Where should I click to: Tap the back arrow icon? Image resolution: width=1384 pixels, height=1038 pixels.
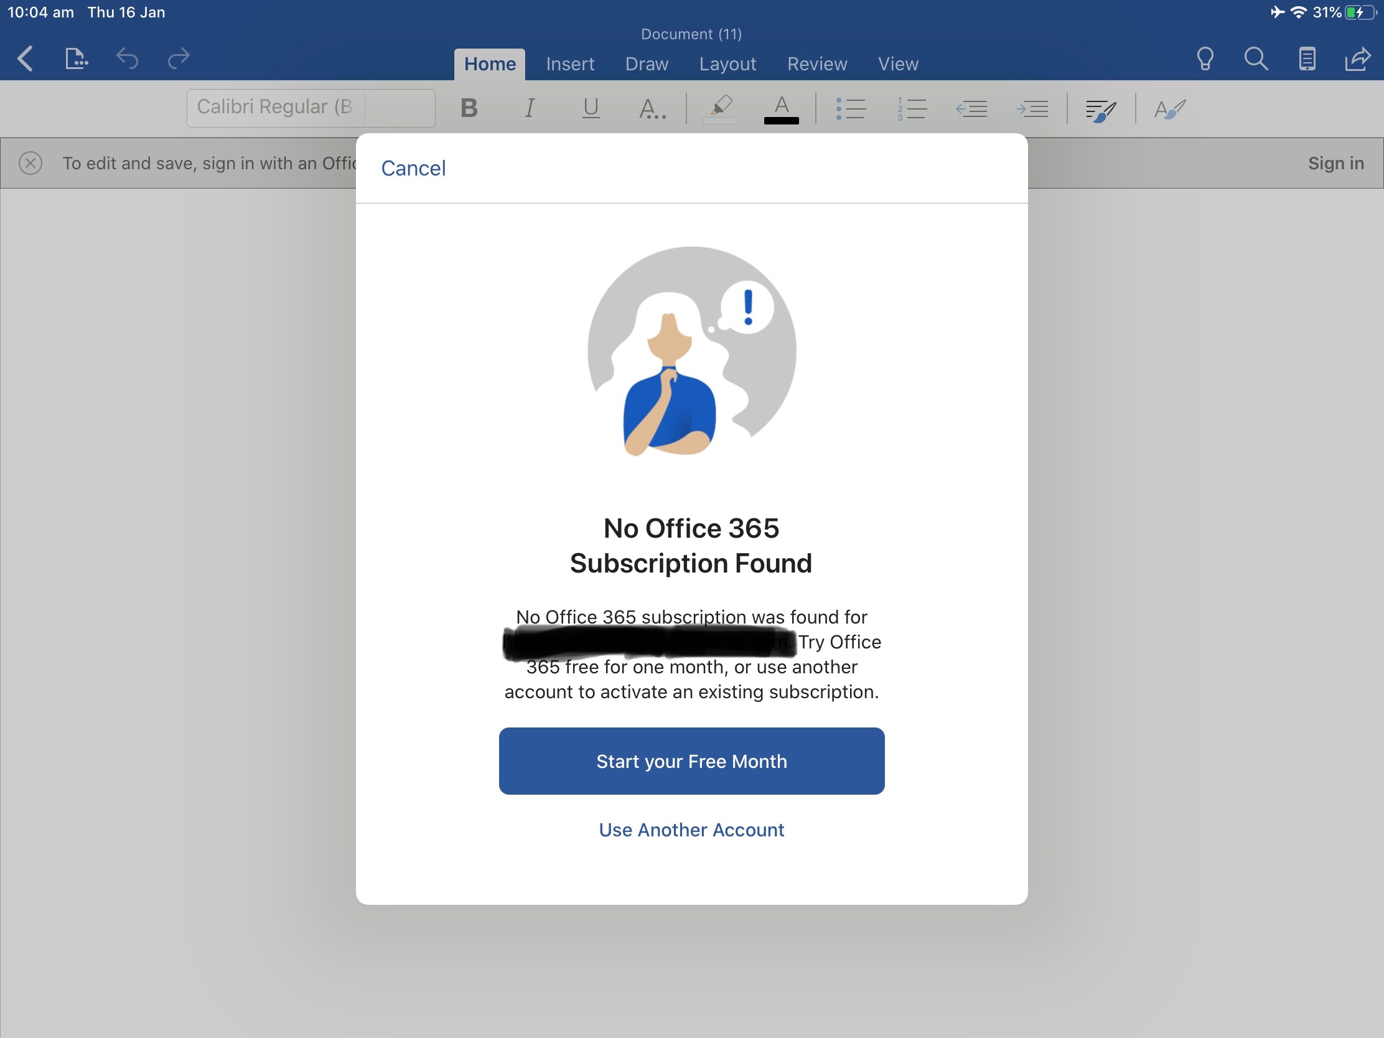[x=26, y=59]
